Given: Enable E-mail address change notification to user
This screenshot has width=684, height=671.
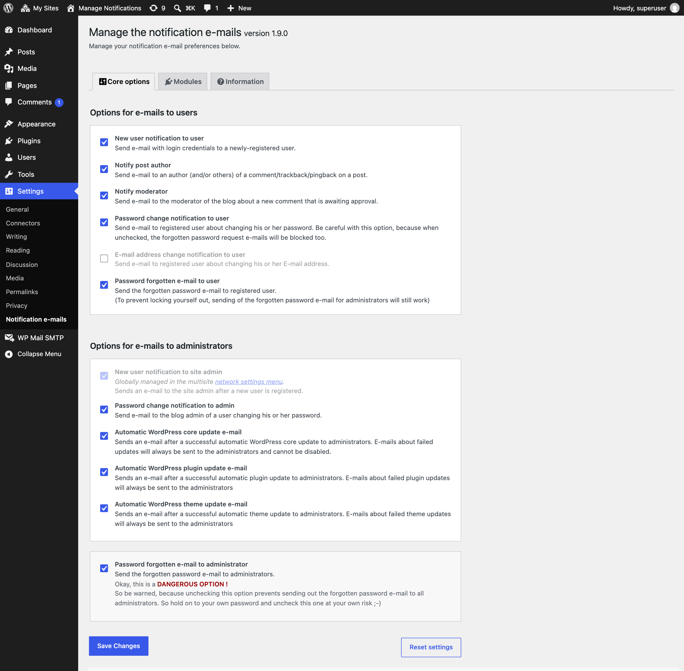Looking at the screenshot, I should tap(104, 258).
